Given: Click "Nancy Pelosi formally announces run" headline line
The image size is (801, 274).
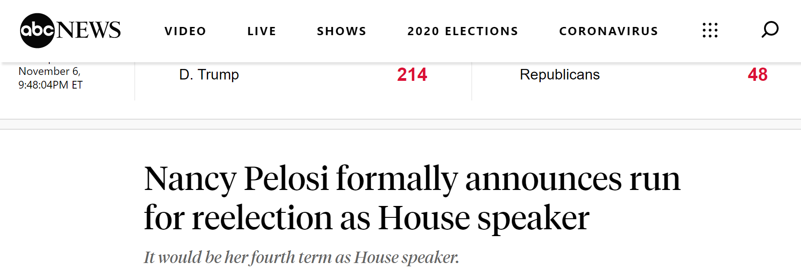Looking at the screenshot, I should (412, 179).
